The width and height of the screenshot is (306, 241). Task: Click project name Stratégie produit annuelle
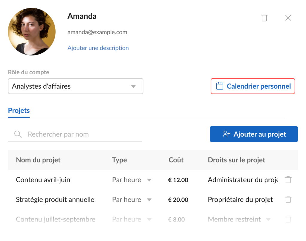55,200
